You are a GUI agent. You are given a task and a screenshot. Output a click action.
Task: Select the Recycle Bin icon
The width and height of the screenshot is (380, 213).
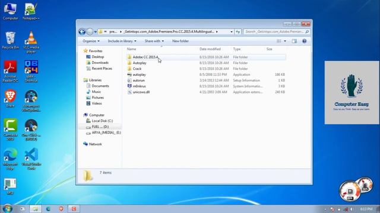(x=10, y=41)
